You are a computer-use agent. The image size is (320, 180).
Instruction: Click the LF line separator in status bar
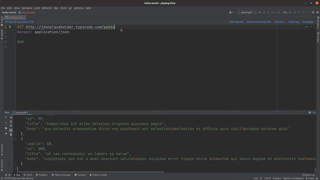[261, 178]
